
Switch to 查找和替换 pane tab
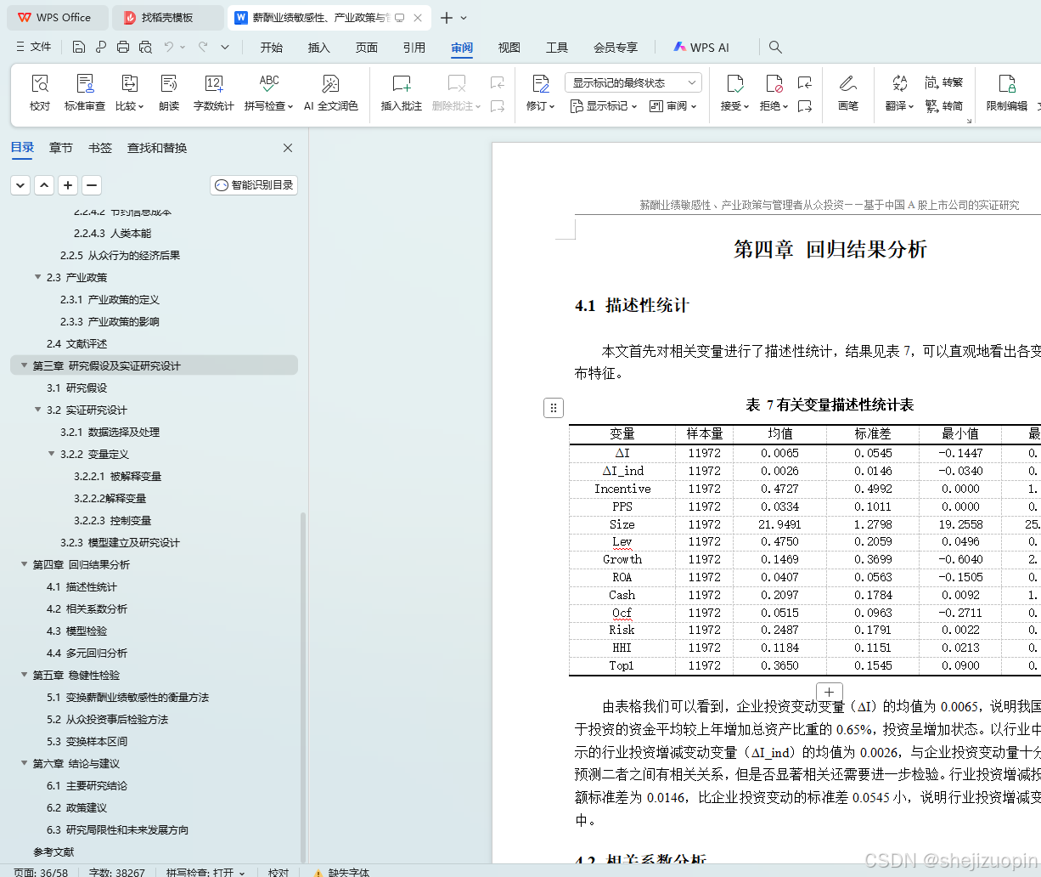[x=157, y=148]
